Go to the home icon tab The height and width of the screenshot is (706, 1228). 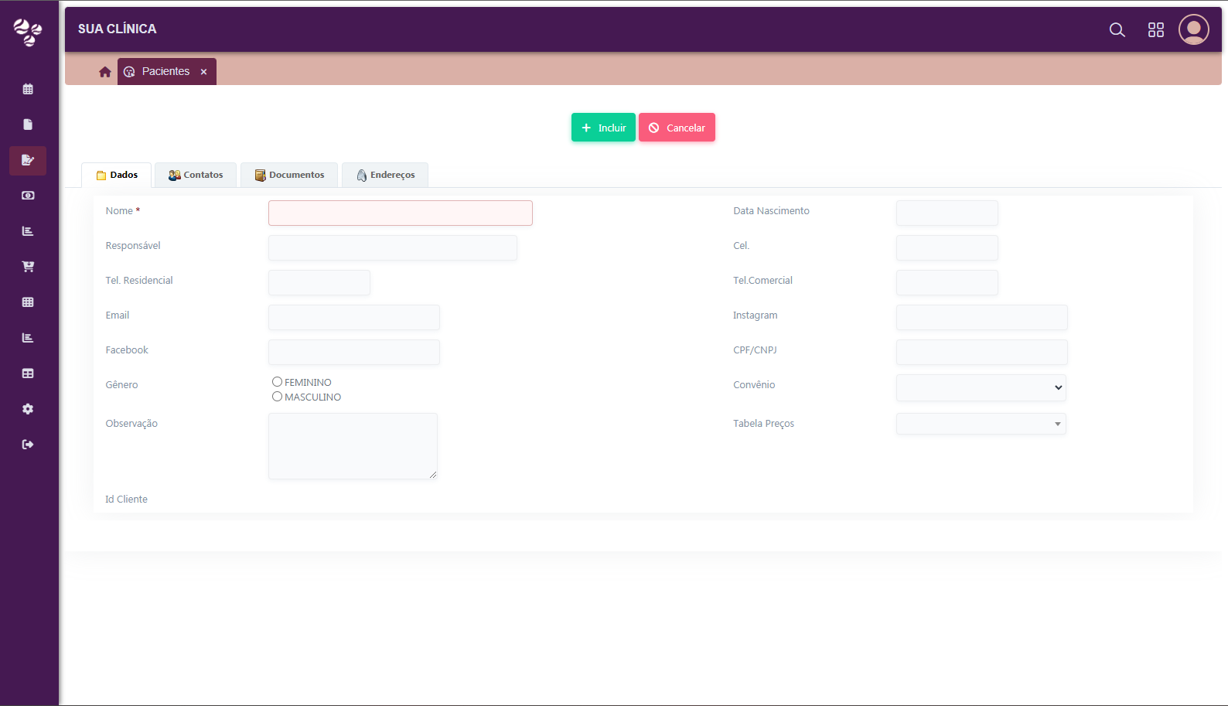[x=105, y=72]
